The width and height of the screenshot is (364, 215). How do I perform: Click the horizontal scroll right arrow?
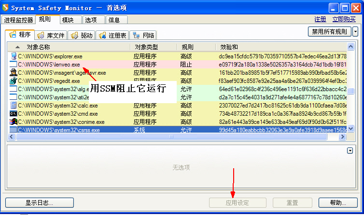pyautogui.click(x=342, y=137)
